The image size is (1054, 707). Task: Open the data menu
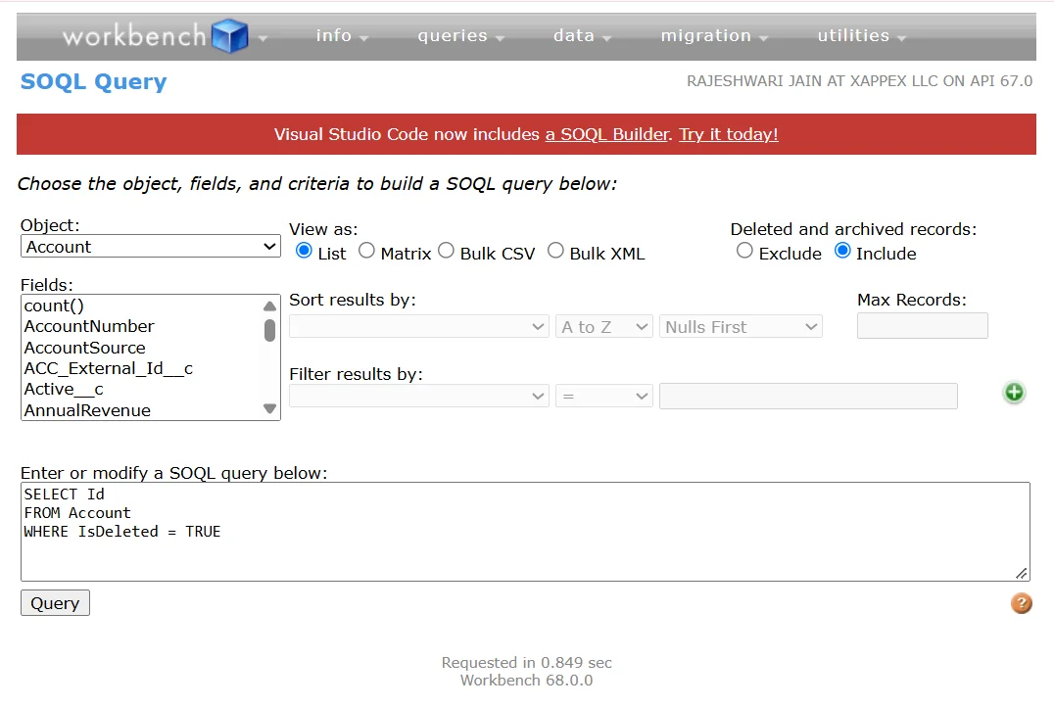coord(582,35)
